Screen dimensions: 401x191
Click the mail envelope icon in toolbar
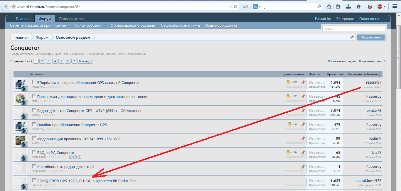point(245,6)
